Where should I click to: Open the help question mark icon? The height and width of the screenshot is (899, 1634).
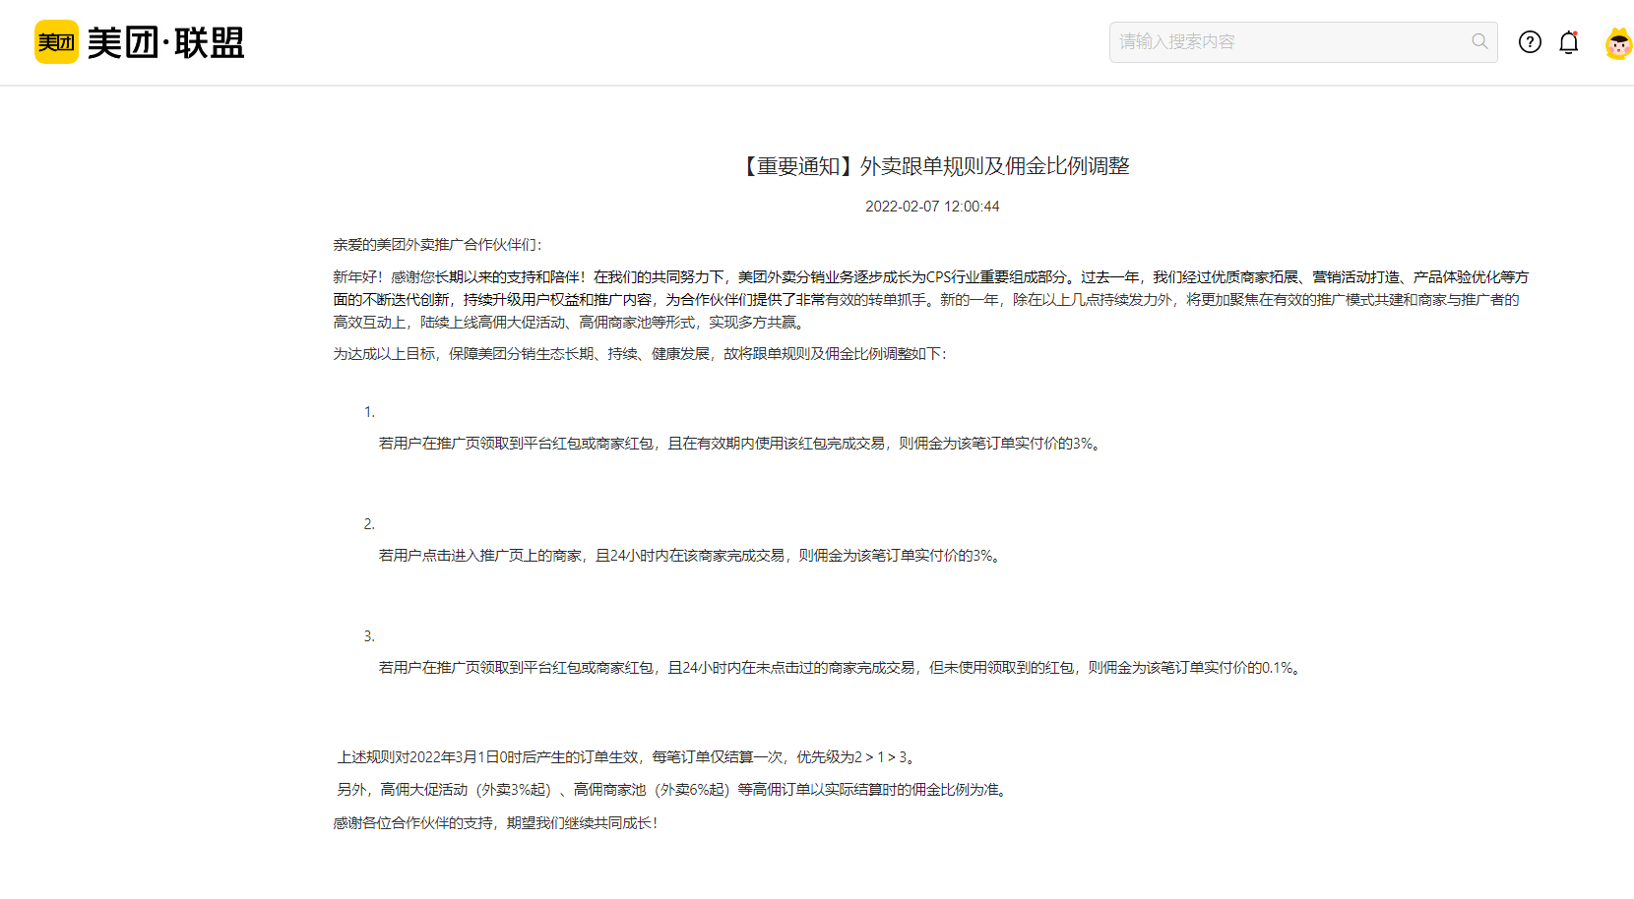[1530, 41]
